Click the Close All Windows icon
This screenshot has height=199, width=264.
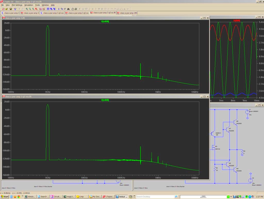(54, 9)
